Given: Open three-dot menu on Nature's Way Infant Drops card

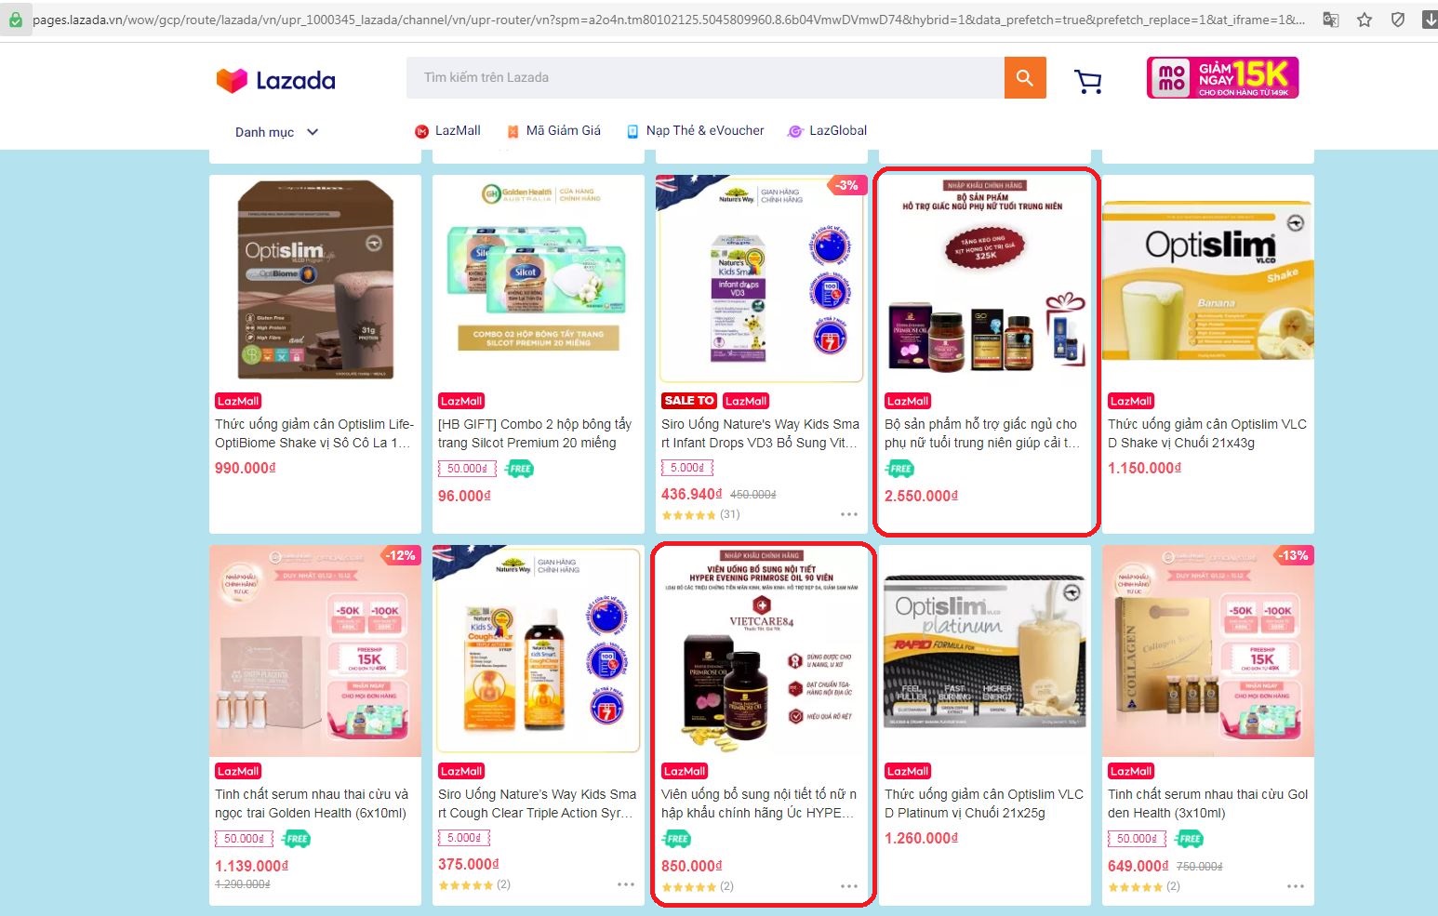Looking at the screenshot, I should tap(849, 514).
